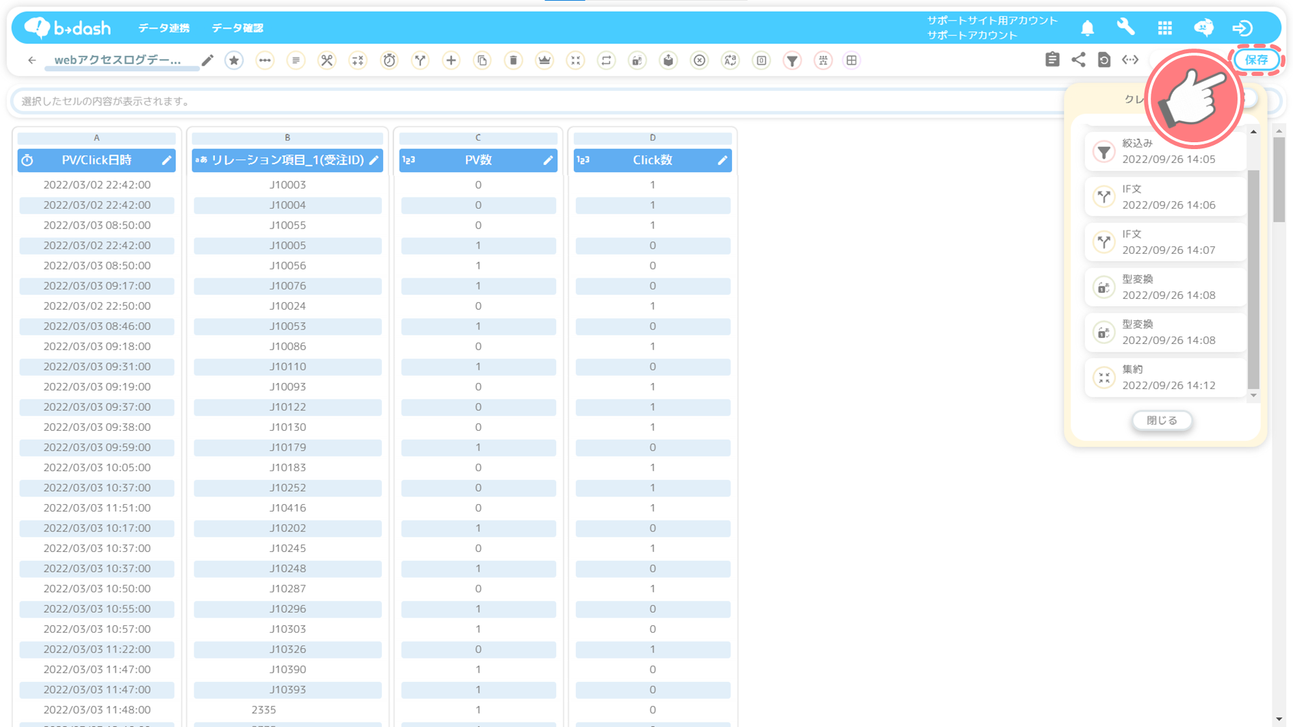Click the trash delete toolbar icon
The height and width of the screenshot is (727, 1293).
tap(513, 60)
